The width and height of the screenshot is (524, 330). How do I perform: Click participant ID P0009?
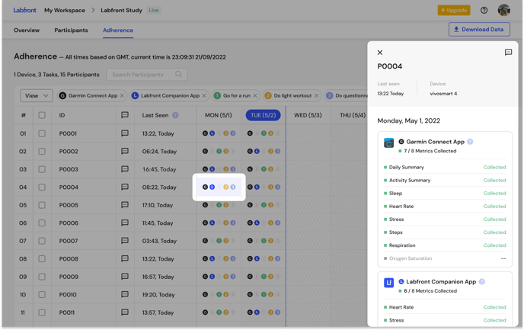pyautogui.click(x=69, y=277)
